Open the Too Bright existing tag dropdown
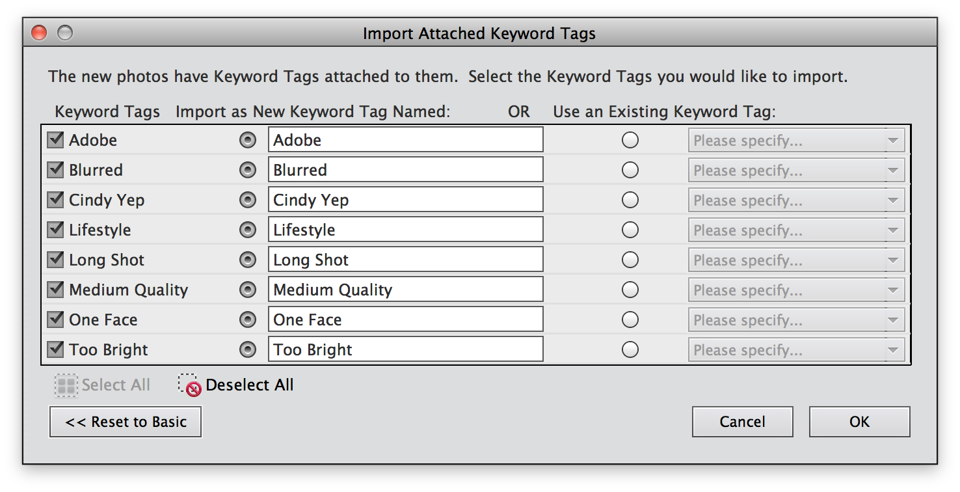 (x=795, y=350)
